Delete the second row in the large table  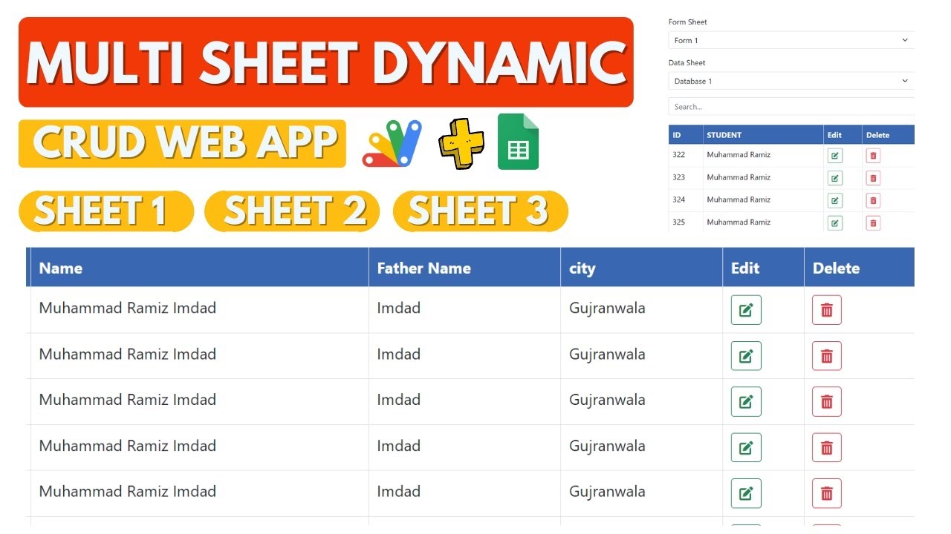point(827,356)
